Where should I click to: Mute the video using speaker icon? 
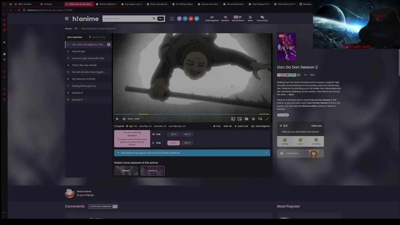pyautogui.click(x=124, y=119)
